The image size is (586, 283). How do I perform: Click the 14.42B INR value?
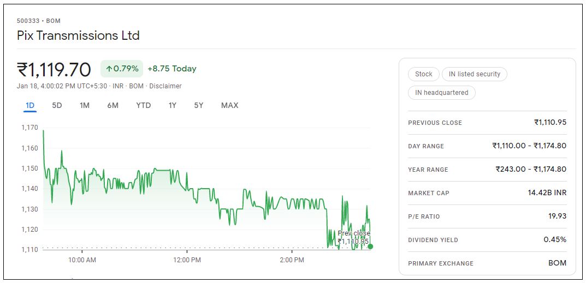click(x=547, y=192)
